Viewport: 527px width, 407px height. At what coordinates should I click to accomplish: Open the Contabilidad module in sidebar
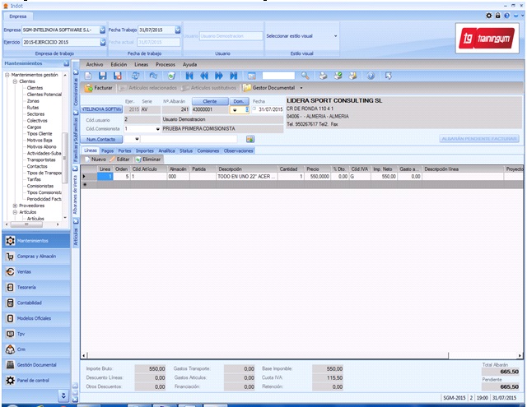tap(29, 302)
